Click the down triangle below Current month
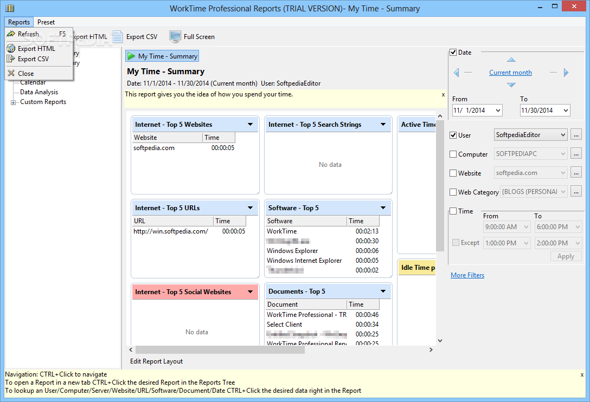This screenshot has width=590, height=402. click(511, 85)
